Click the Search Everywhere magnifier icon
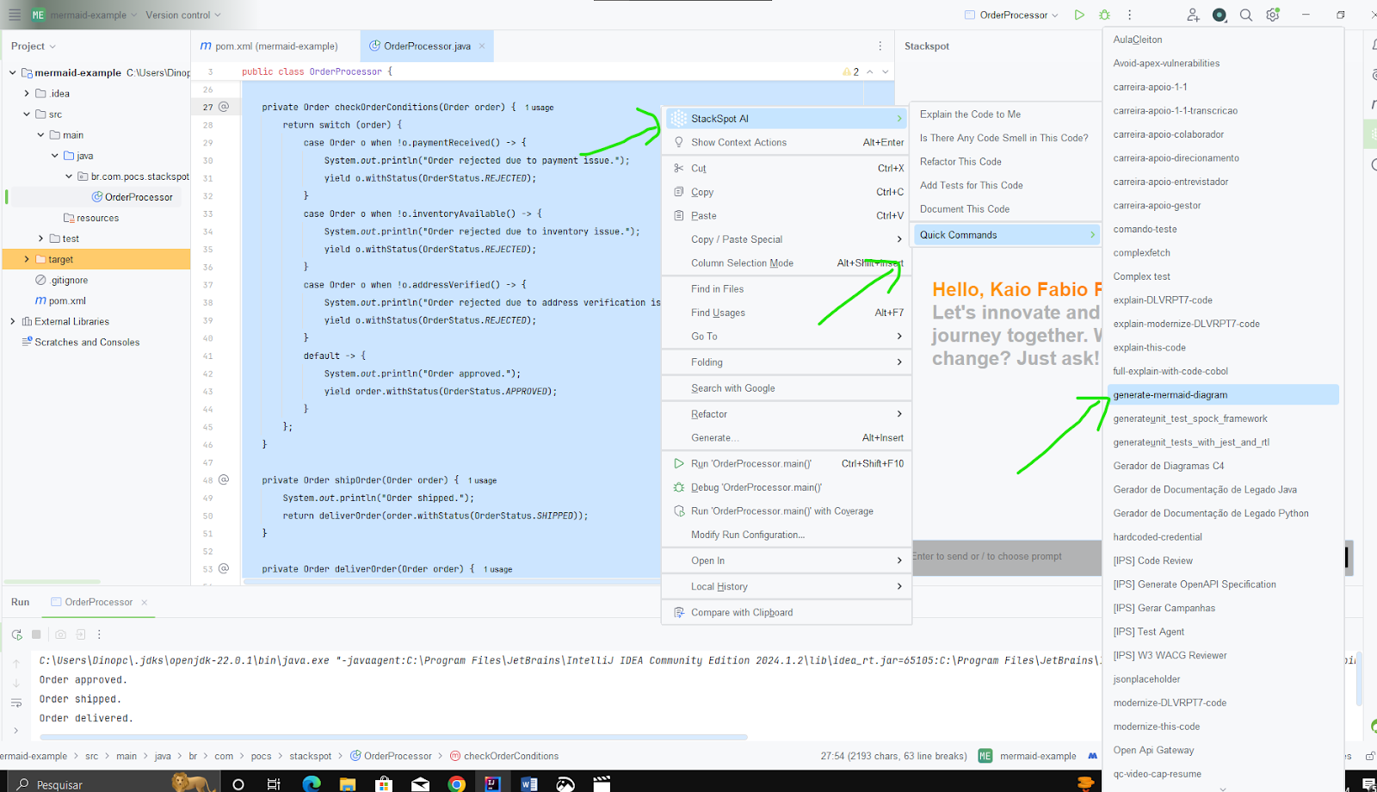 [1246, 15]
